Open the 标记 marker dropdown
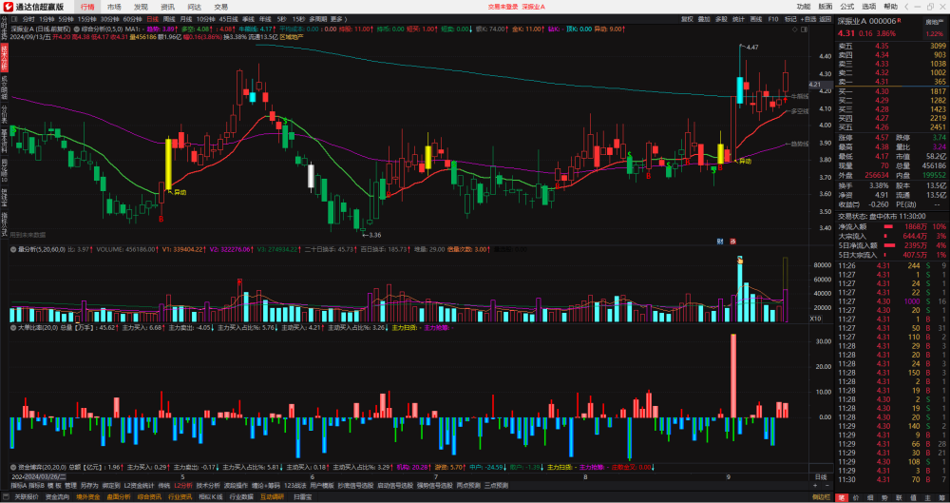Screen dimensions: 950x503 [x=790, y=19]
